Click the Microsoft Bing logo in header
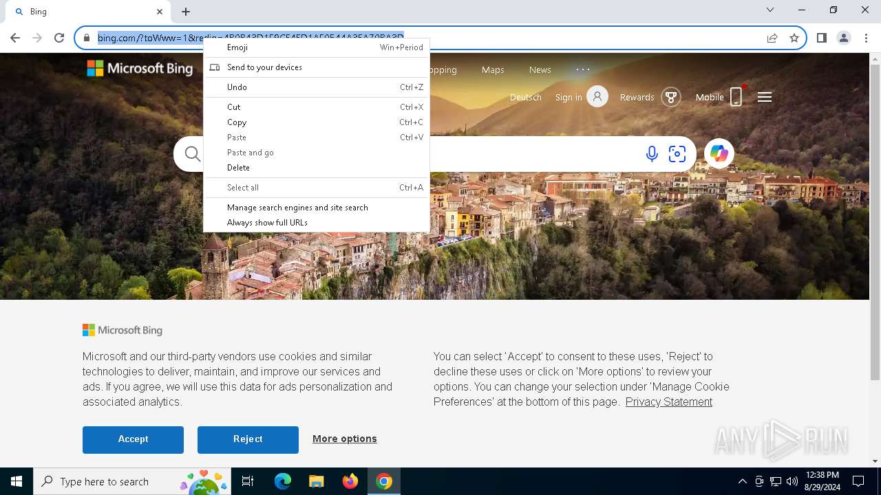The width and height of the screenshot is (881, 495). [x=140, y=69]
